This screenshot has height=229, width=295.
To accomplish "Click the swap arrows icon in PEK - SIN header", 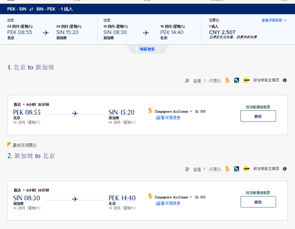I will pos(31,9).
